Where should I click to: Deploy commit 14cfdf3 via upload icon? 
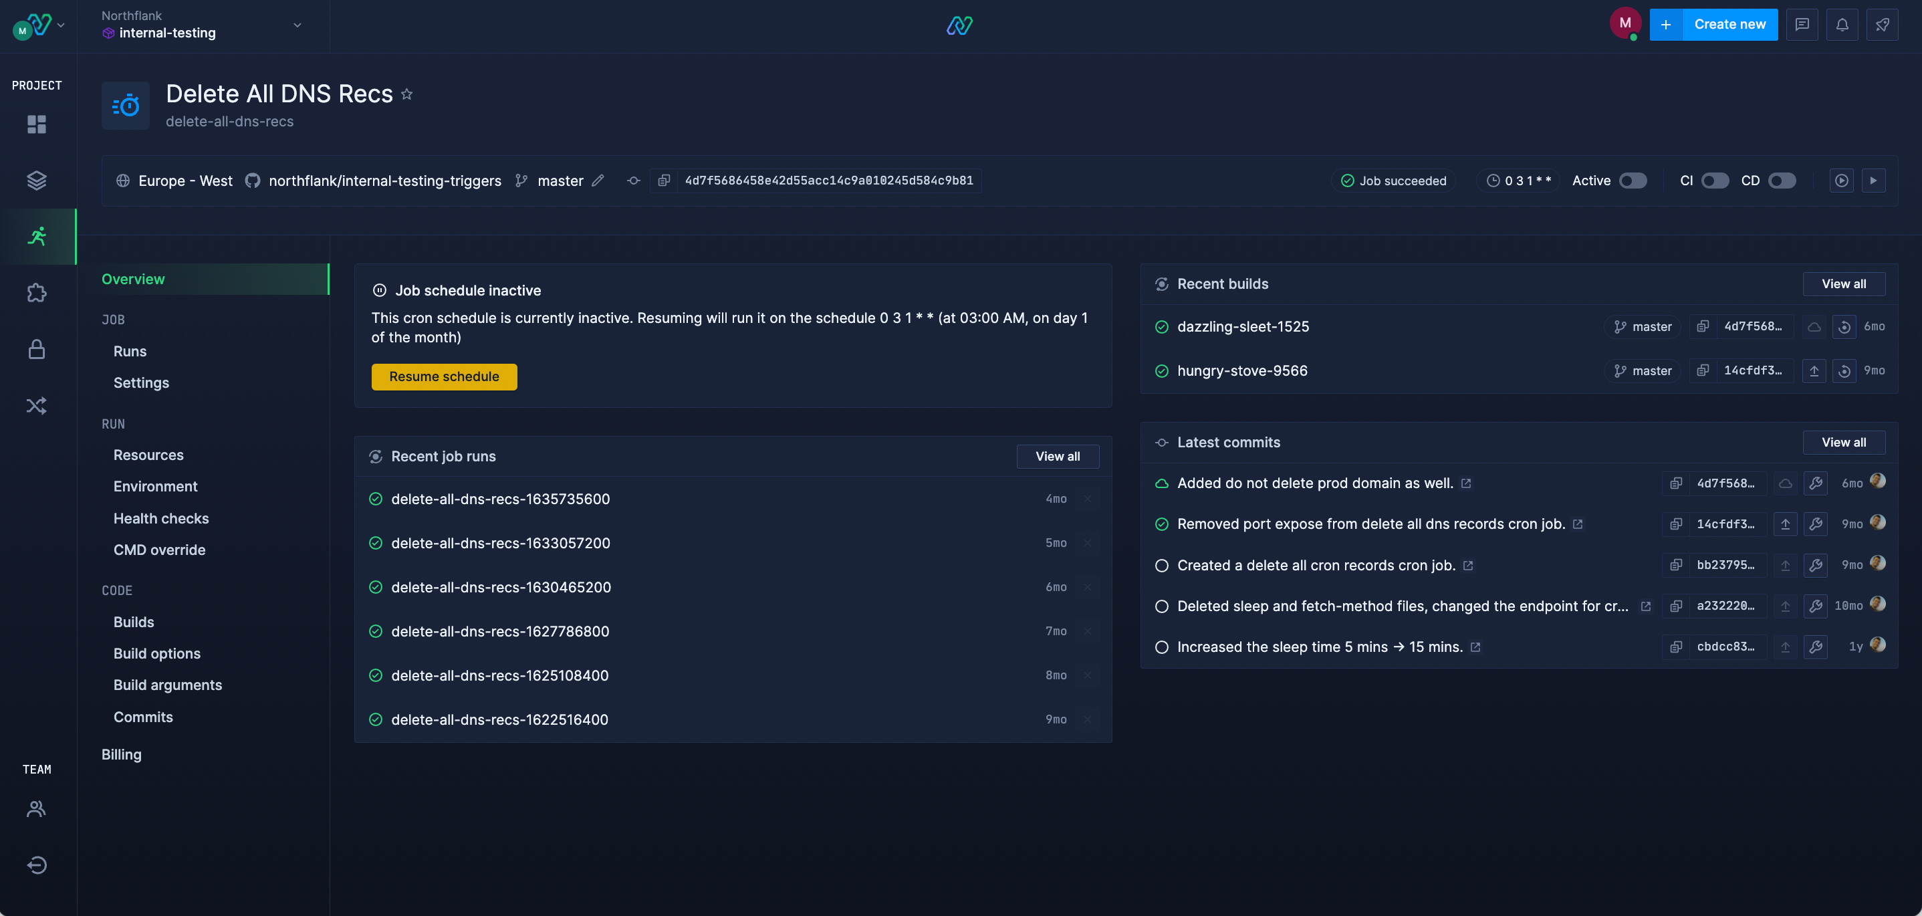1786,524
